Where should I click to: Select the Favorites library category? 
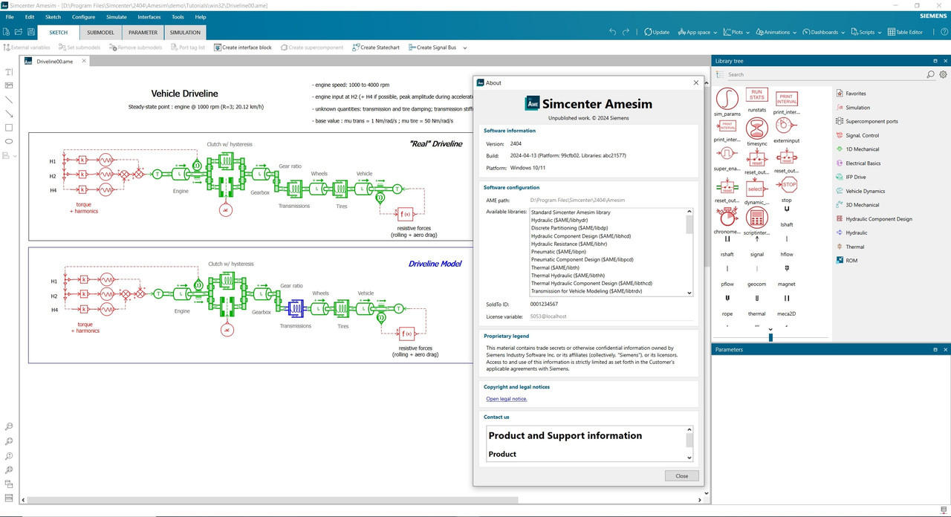(x=856, y=94)
